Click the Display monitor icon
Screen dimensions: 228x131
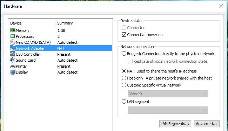pos(13,72)
